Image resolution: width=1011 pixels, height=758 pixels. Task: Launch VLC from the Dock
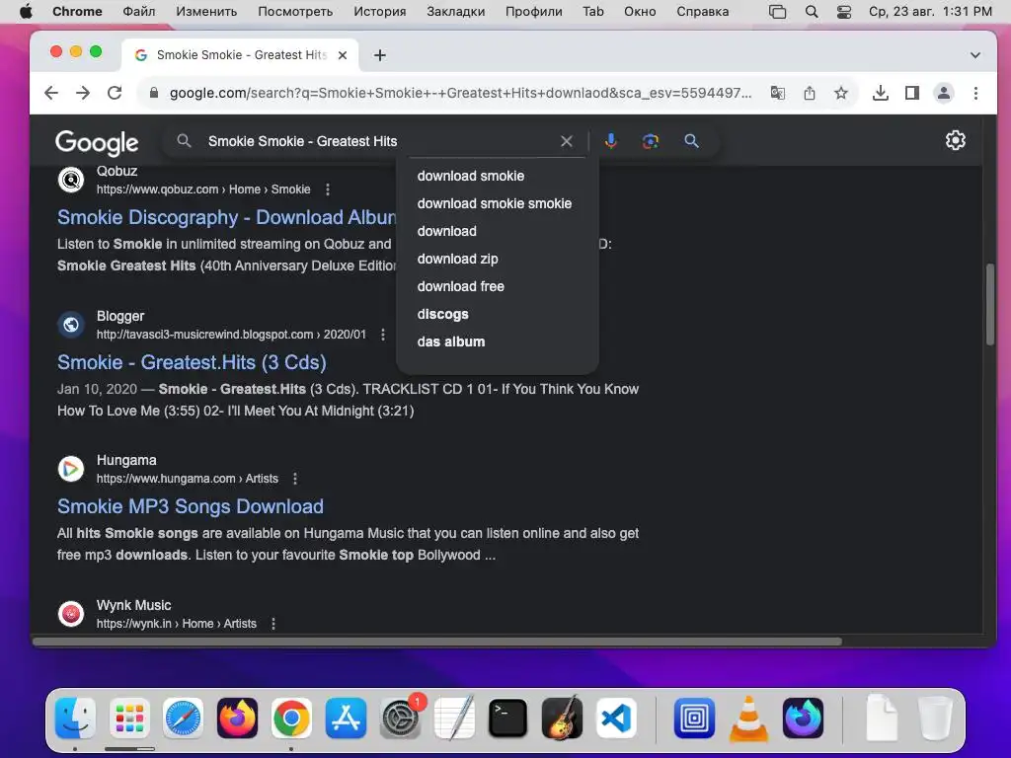coord(748,718)
